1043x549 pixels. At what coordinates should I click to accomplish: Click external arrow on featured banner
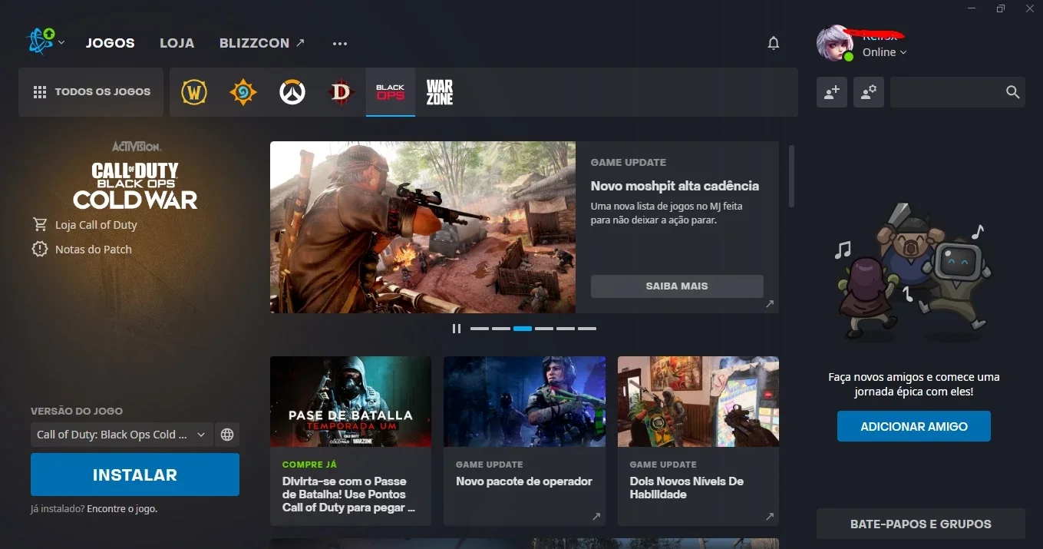pyautogui.click(x=770, y=304)
